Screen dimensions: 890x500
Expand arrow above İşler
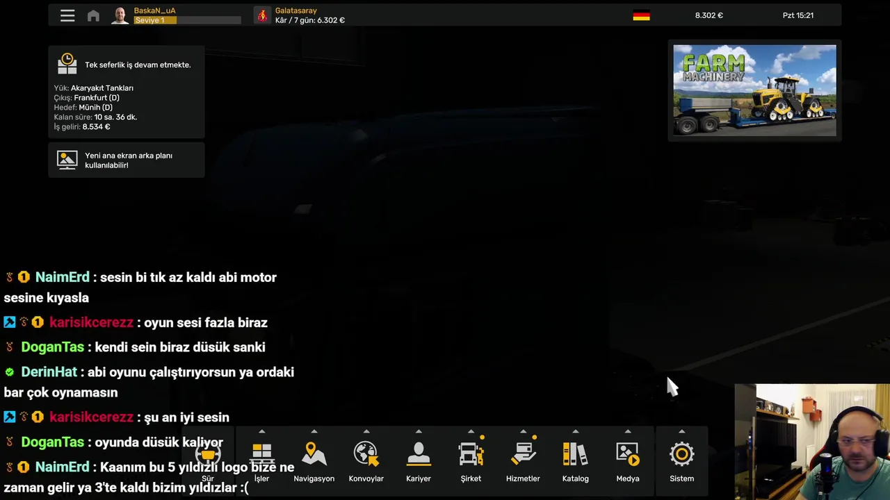pyautogui.click(x=261, y=432)
